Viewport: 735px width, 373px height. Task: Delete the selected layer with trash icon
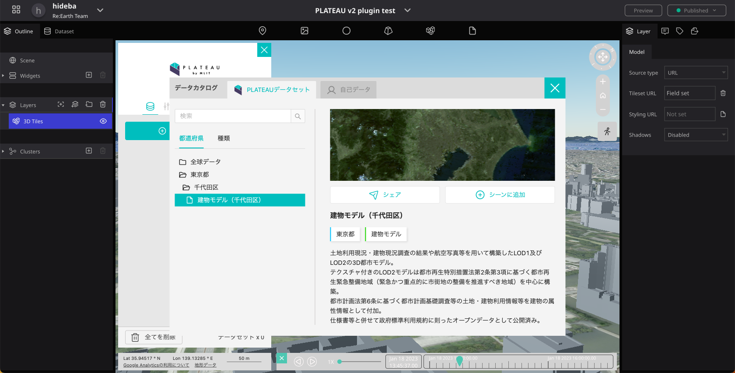click(x=103, y=104)
